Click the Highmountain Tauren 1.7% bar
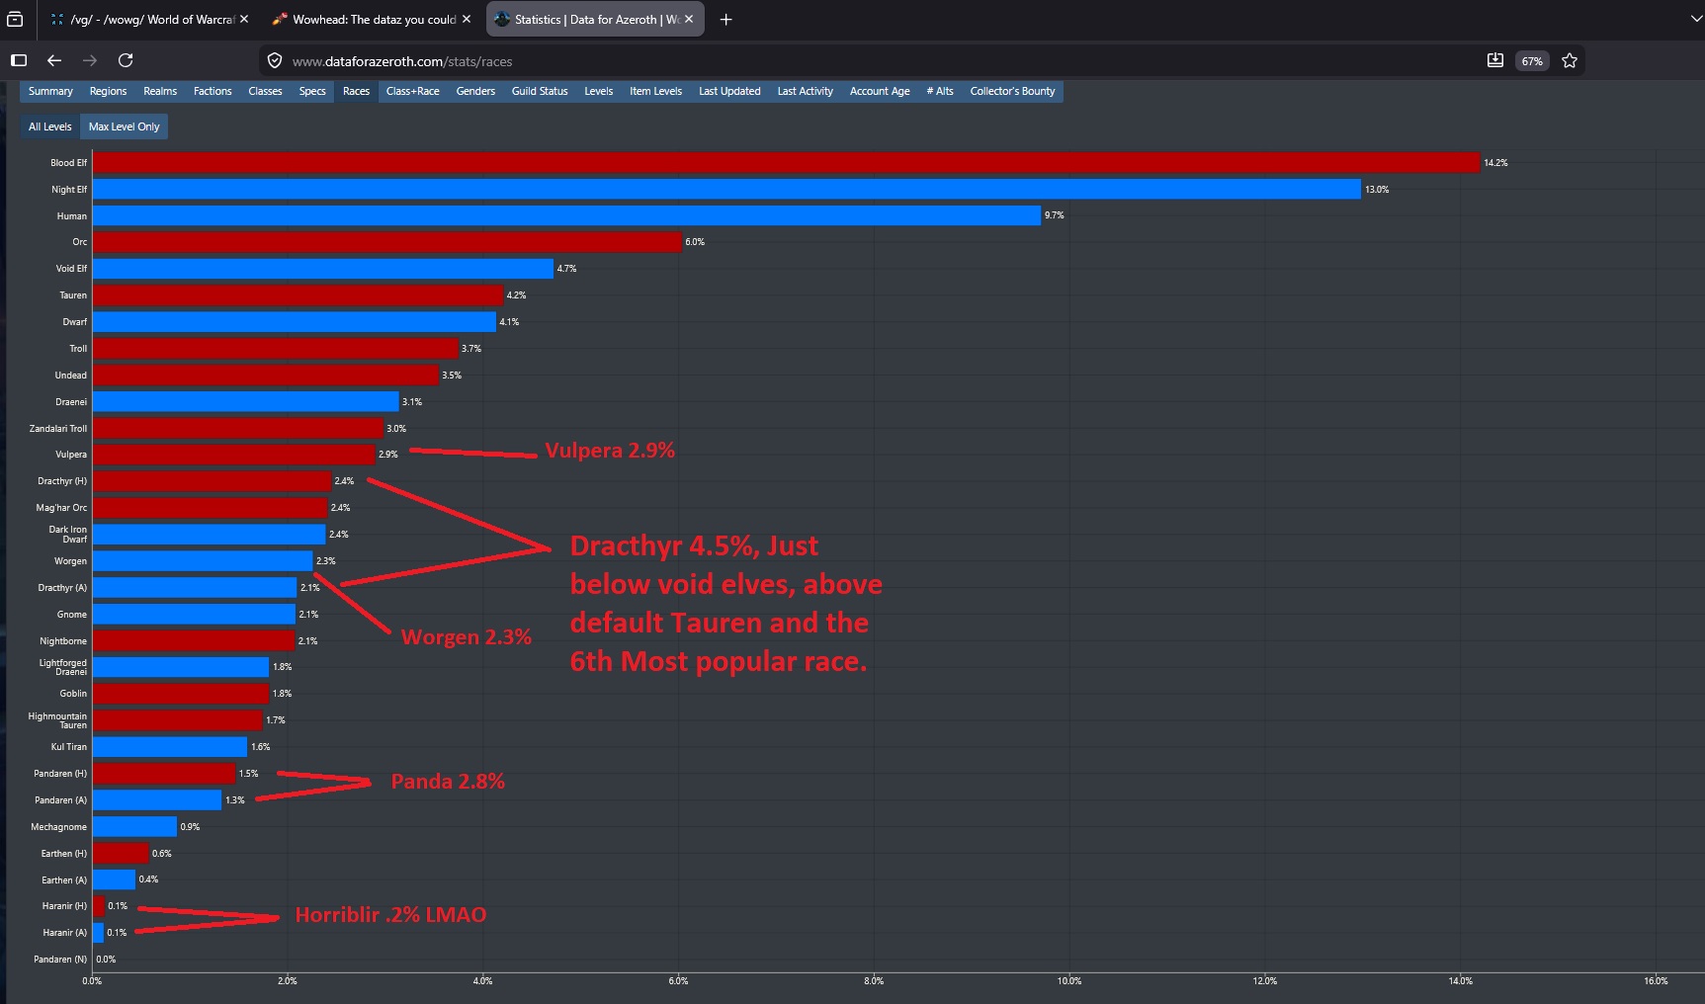Viewport: 1705px width, 1004px height. 178,720
